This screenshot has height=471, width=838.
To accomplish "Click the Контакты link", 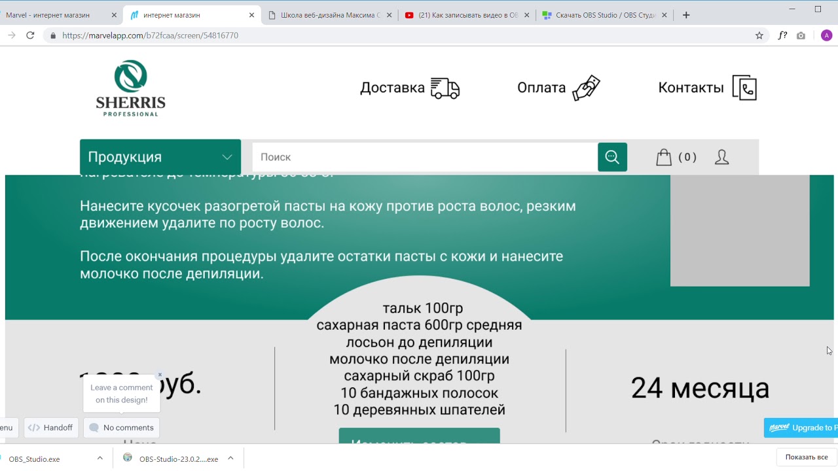I will pyautogui.click(x=691, y=88).
